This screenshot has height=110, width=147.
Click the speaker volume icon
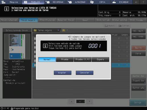136,2
